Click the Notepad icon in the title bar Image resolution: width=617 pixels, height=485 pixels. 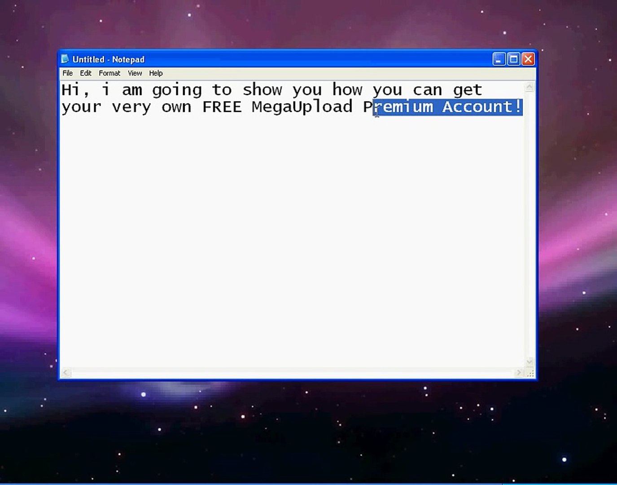(x=65, y=59)
